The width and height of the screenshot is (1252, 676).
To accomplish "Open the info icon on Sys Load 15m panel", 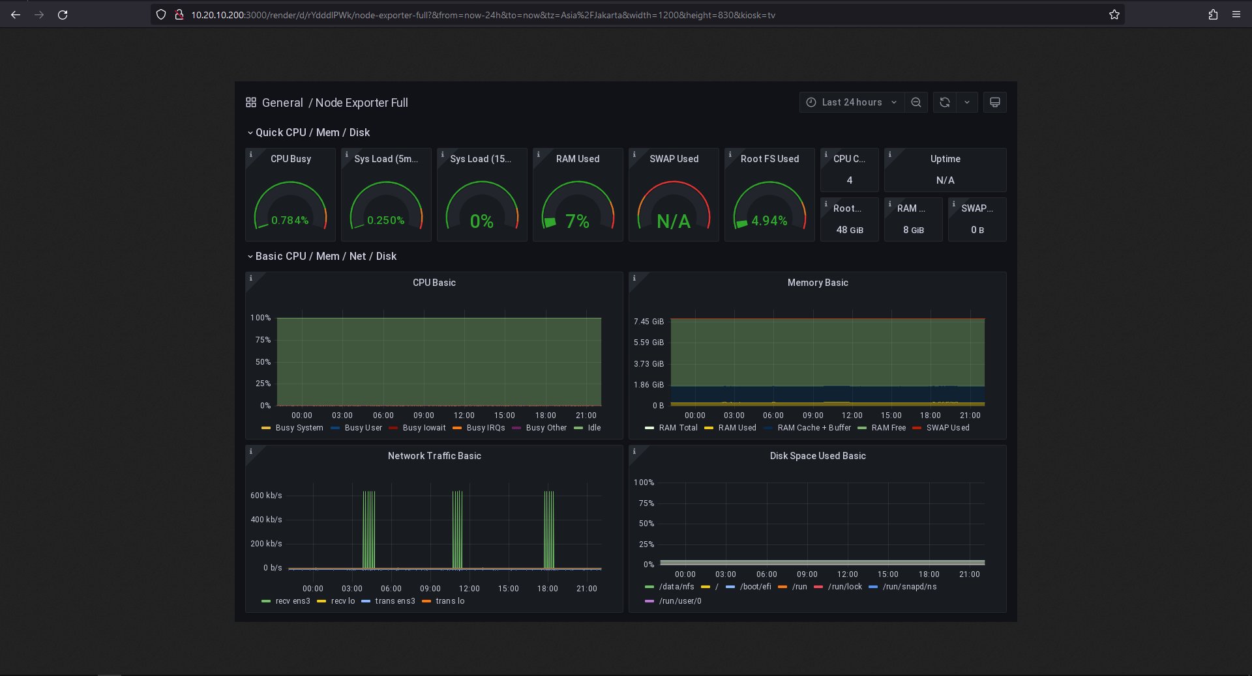I will [443, 154].
